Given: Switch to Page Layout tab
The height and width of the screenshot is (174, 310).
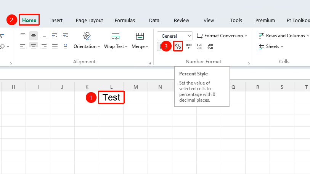Looking at the screenshot, I should (89, 20).
